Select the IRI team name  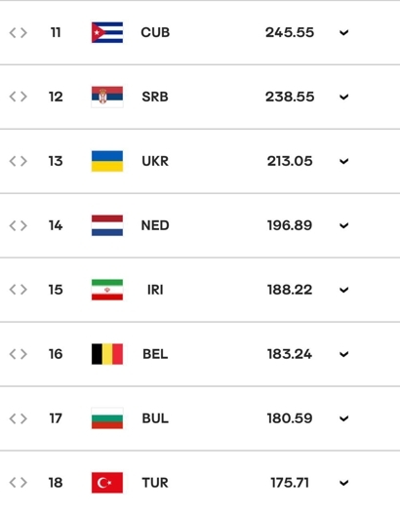(155, 290)
